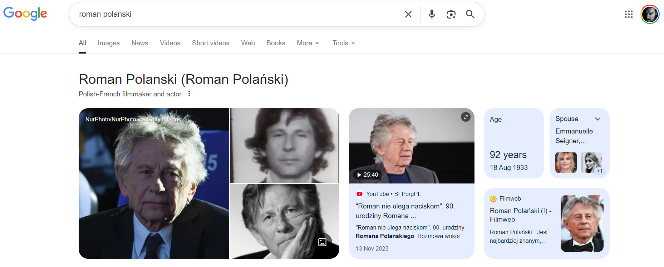Open Google Lens image search
The width and height of the screenshot is (664, 267).
(451, 14)
